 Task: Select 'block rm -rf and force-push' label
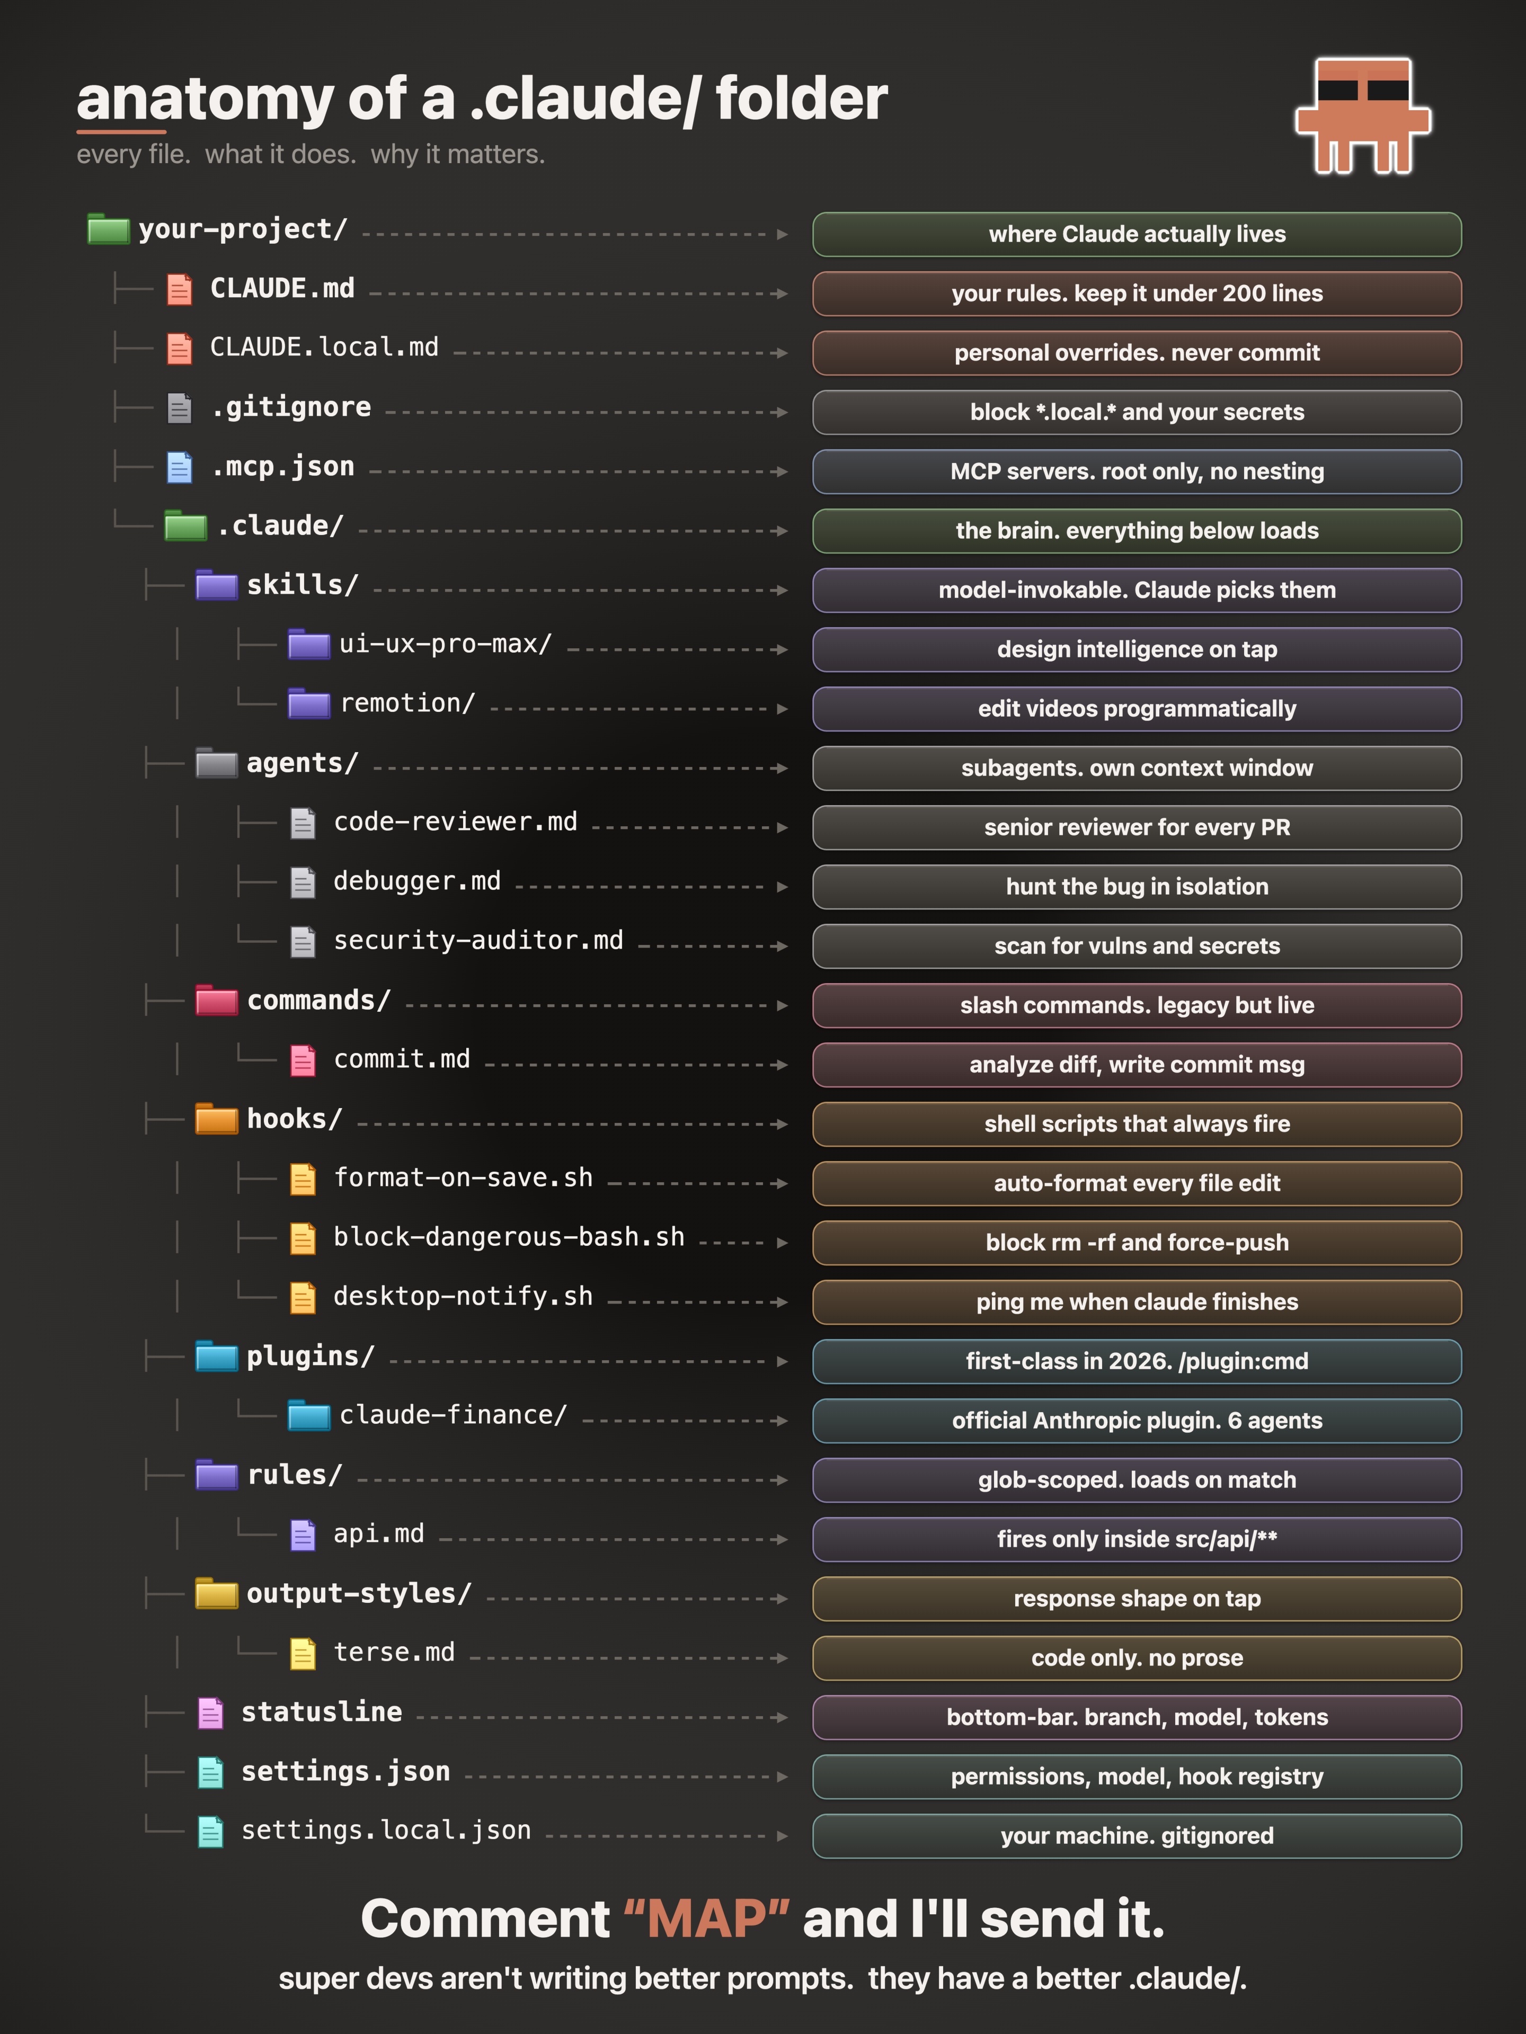click(x=1137, y=1242)
